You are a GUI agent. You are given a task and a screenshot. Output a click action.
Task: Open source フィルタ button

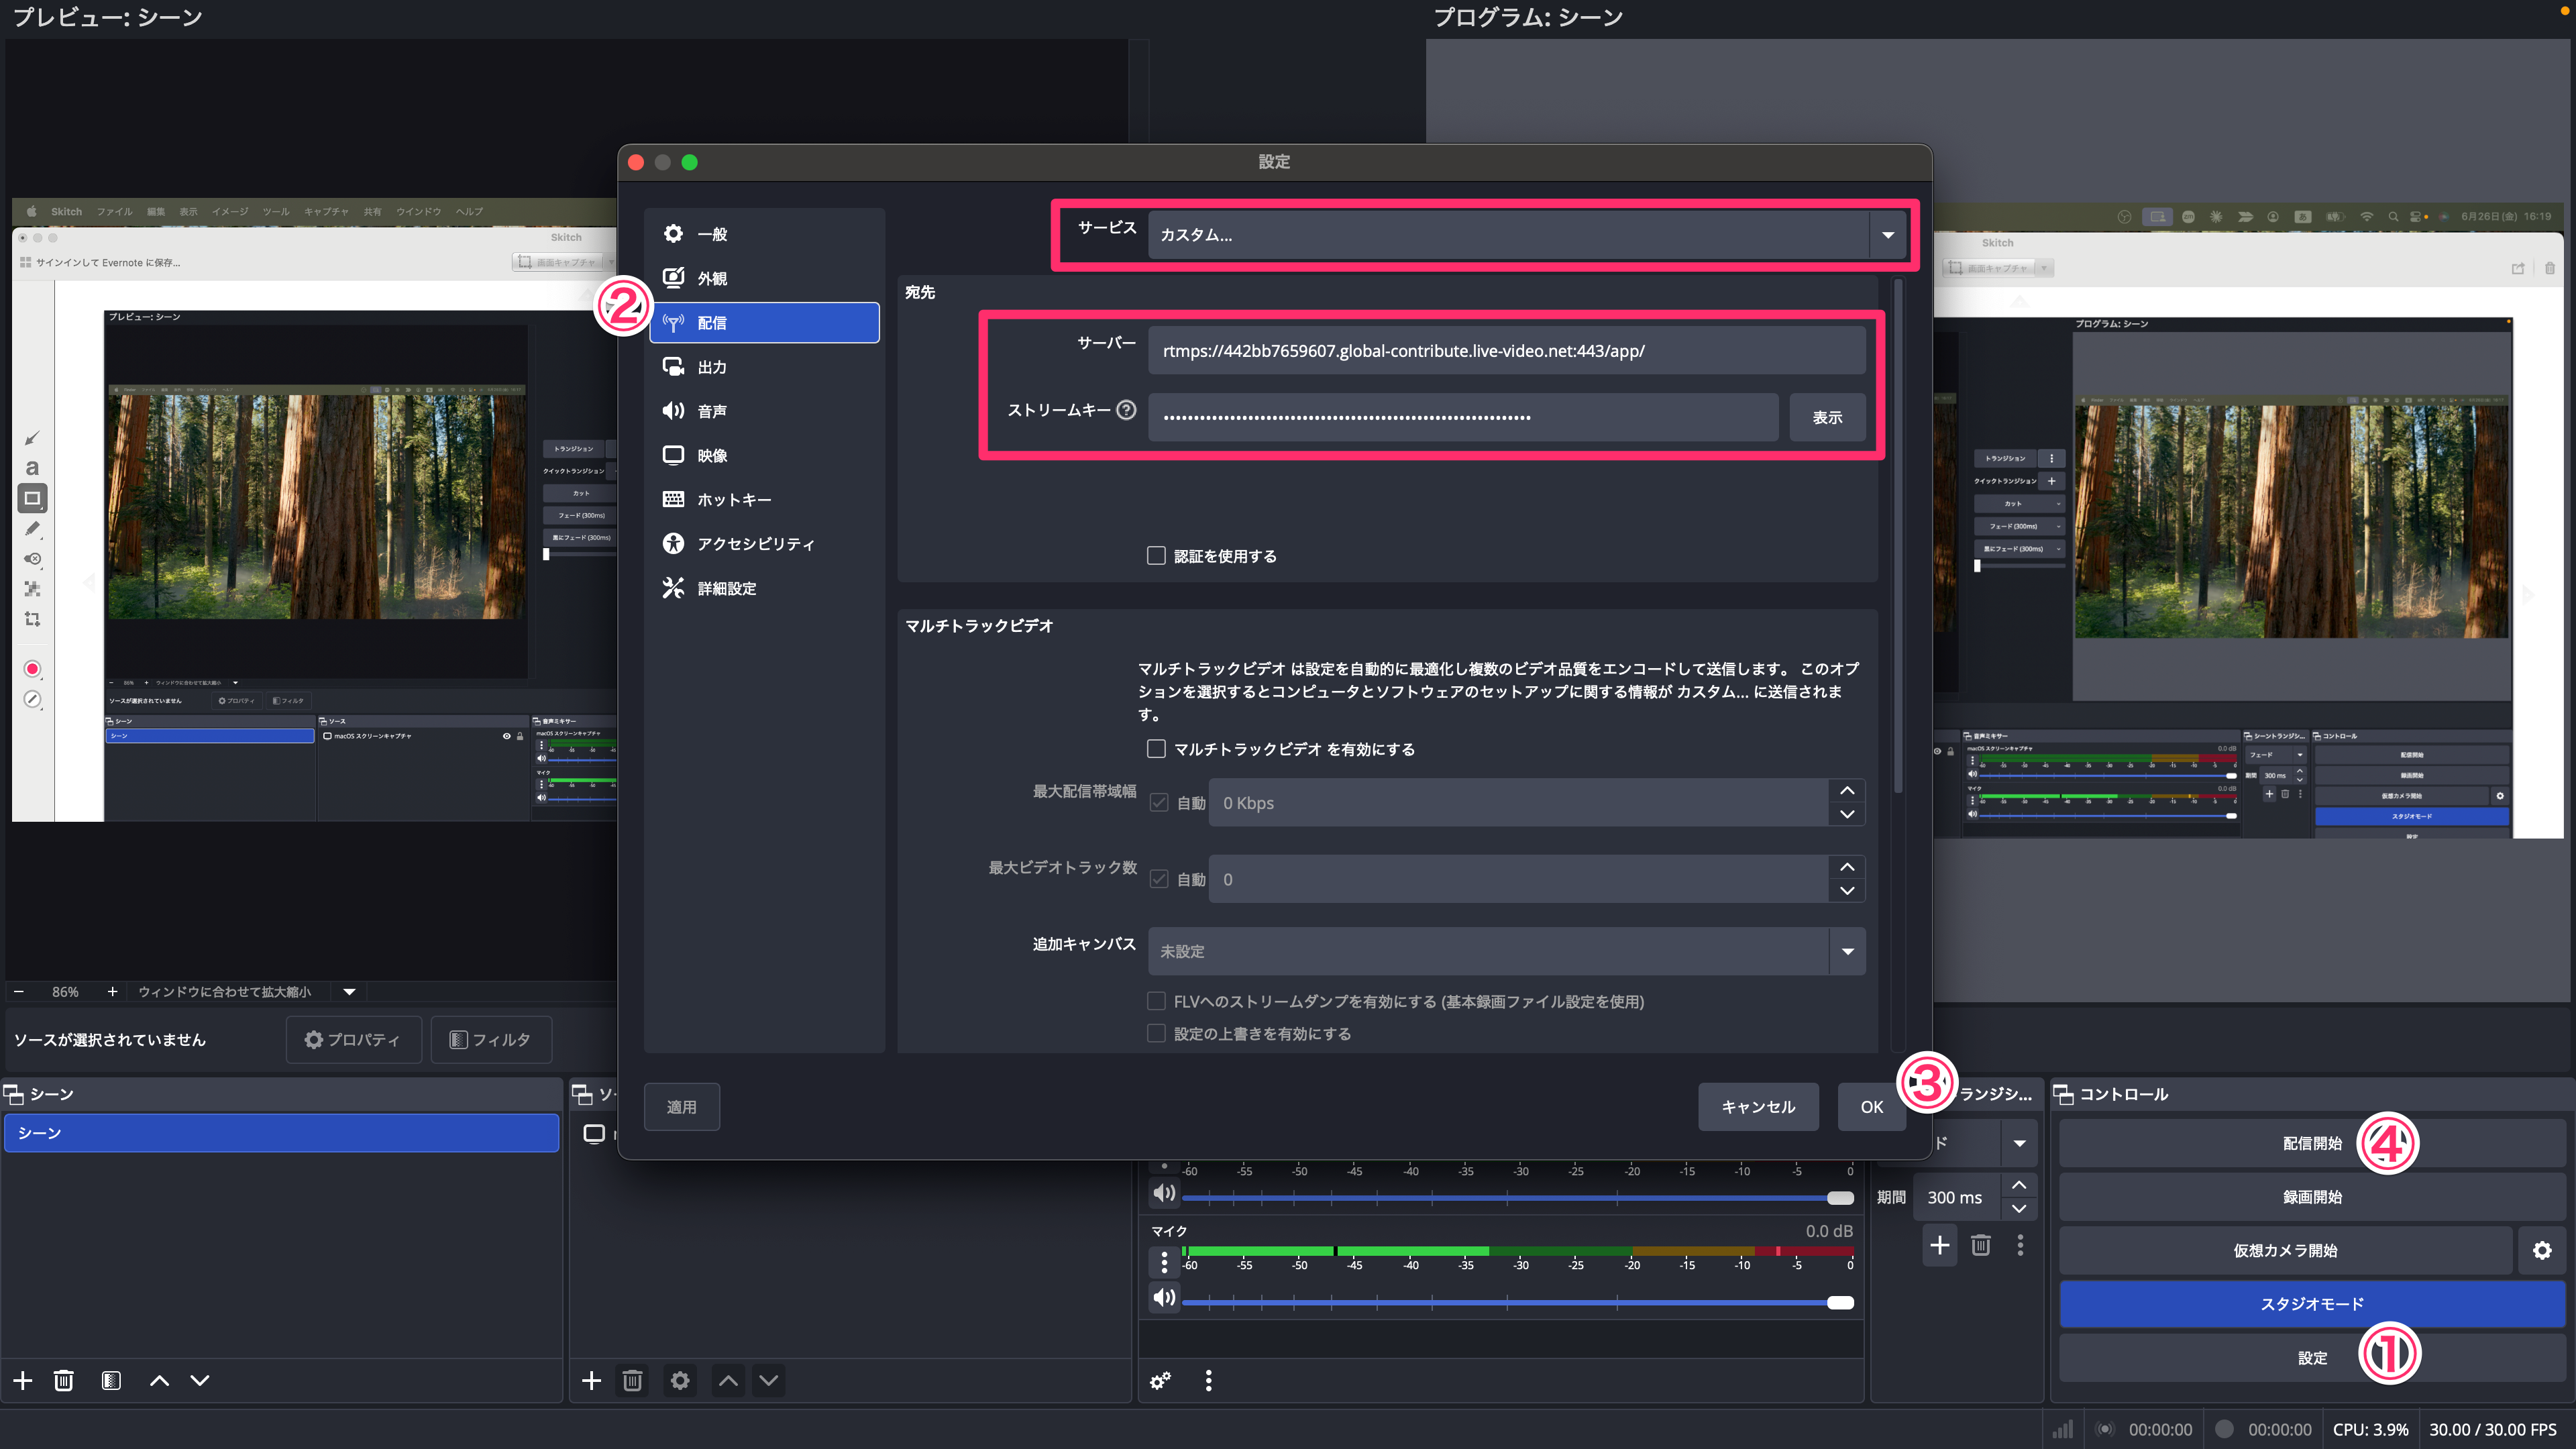[x=491, y=1040]
